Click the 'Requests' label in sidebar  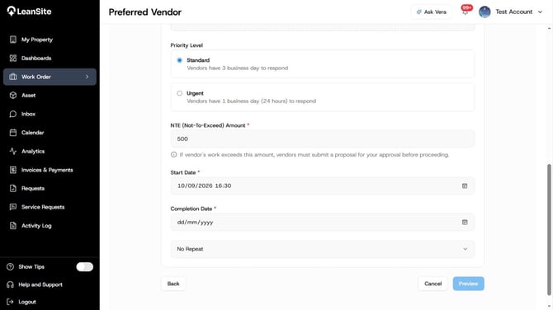[33, 189]
